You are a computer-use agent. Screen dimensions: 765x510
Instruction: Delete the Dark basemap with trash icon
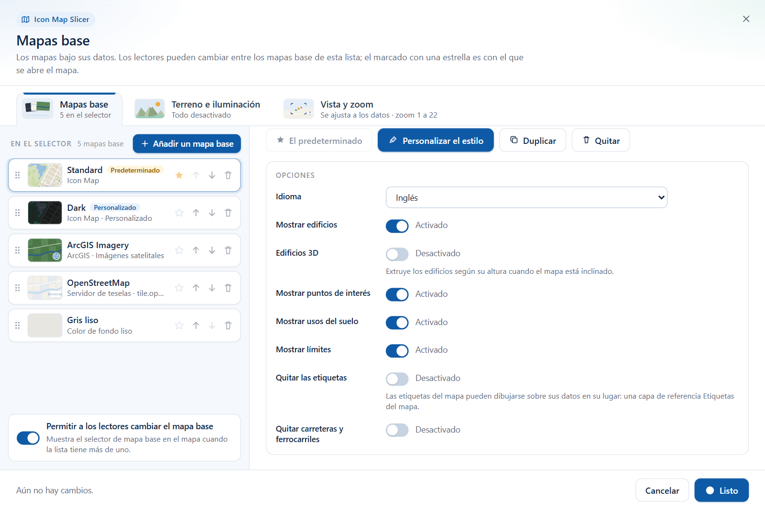click(x=228, y=213)
